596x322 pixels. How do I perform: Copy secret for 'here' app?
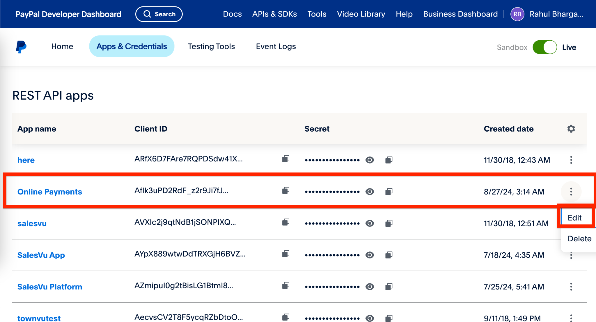[389, 160]
